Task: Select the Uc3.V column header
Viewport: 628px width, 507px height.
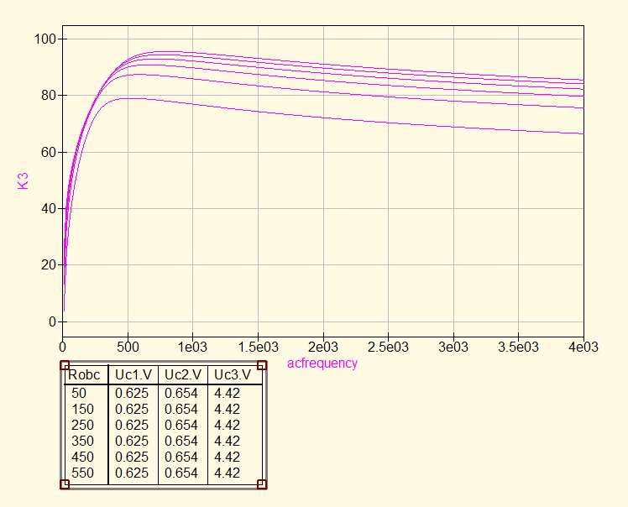Action: point(231,374)
